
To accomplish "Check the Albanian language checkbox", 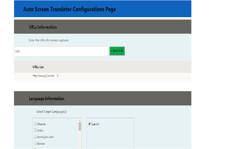I will click(x=35, y=124).
